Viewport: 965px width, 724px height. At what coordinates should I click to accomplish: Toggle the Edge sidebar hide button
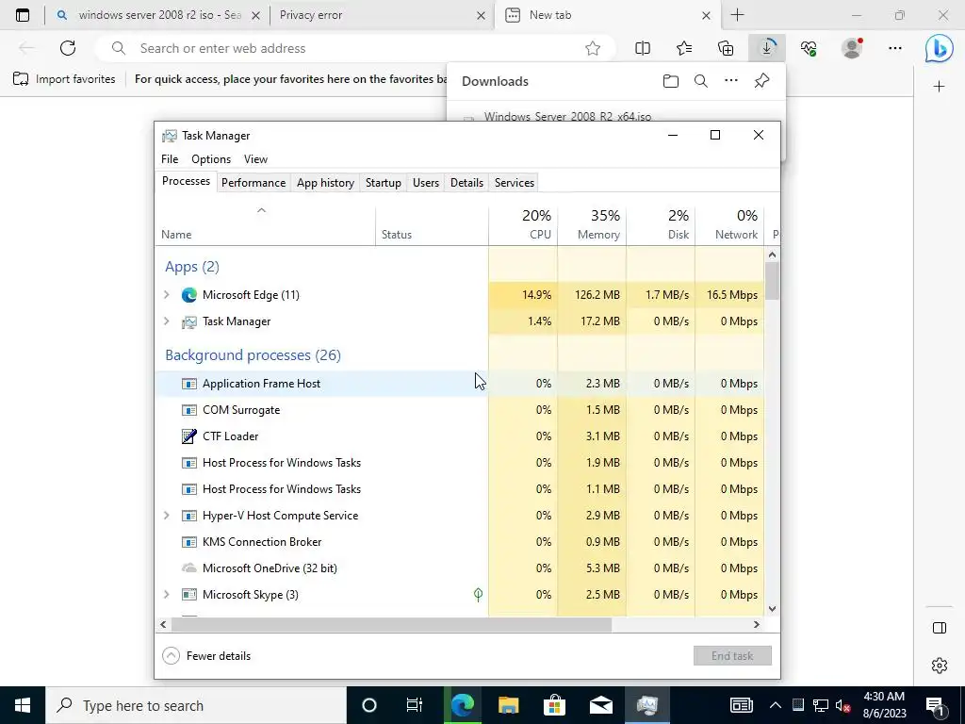point(940,628)
